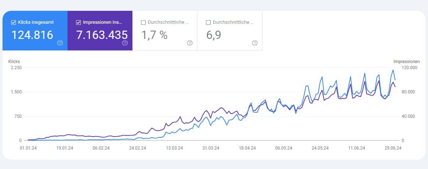Viewport: 428px width, 169px height.
Task: Select the 7.163.435 impressions value
Action: tap(102, 35)
